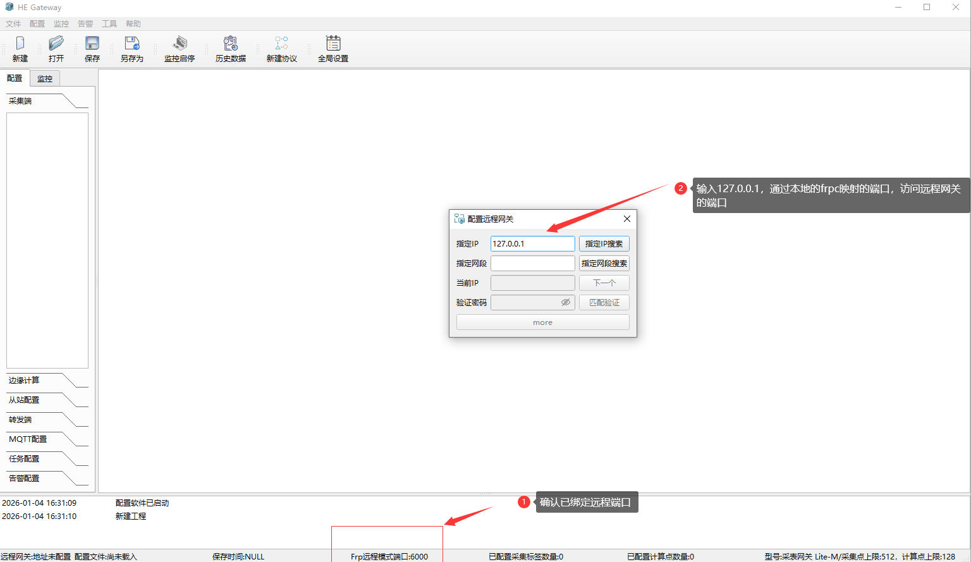Toggle monitoring with 监控启停 icon
The width and height of the screenshot is (971, 562).
pyautogui.click(x=180, y=44)
